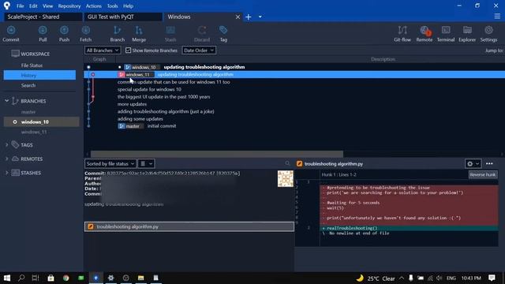Open repository in Explorer icon

tap(467, 33)
